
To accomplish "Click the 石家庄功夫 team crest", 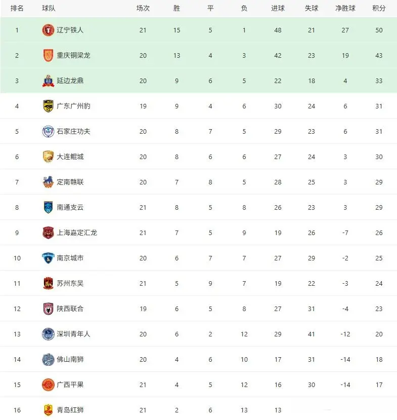I will tap(48, 132).
